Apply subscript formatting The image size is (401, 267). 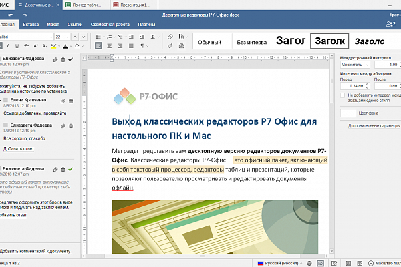click(45, 46)
